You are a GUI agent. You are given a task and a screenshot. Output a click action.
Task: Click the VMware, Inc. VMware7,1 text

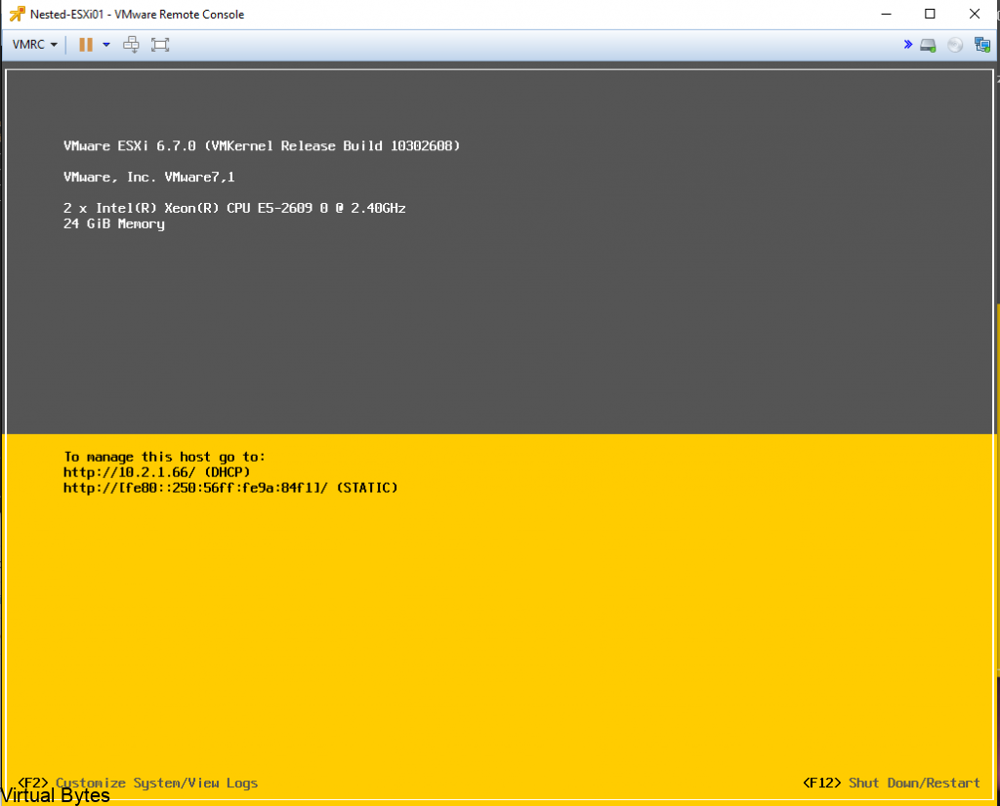149,178
